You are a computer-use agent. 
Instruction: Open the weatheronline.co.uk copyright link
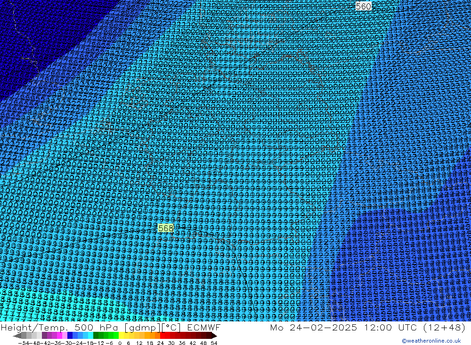pos(431,341)
